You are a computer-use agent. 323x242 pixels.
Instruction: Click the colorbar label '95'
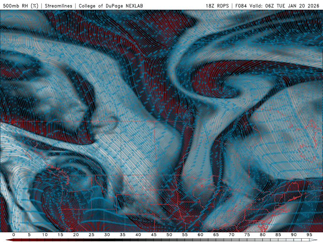pos(309,235)
